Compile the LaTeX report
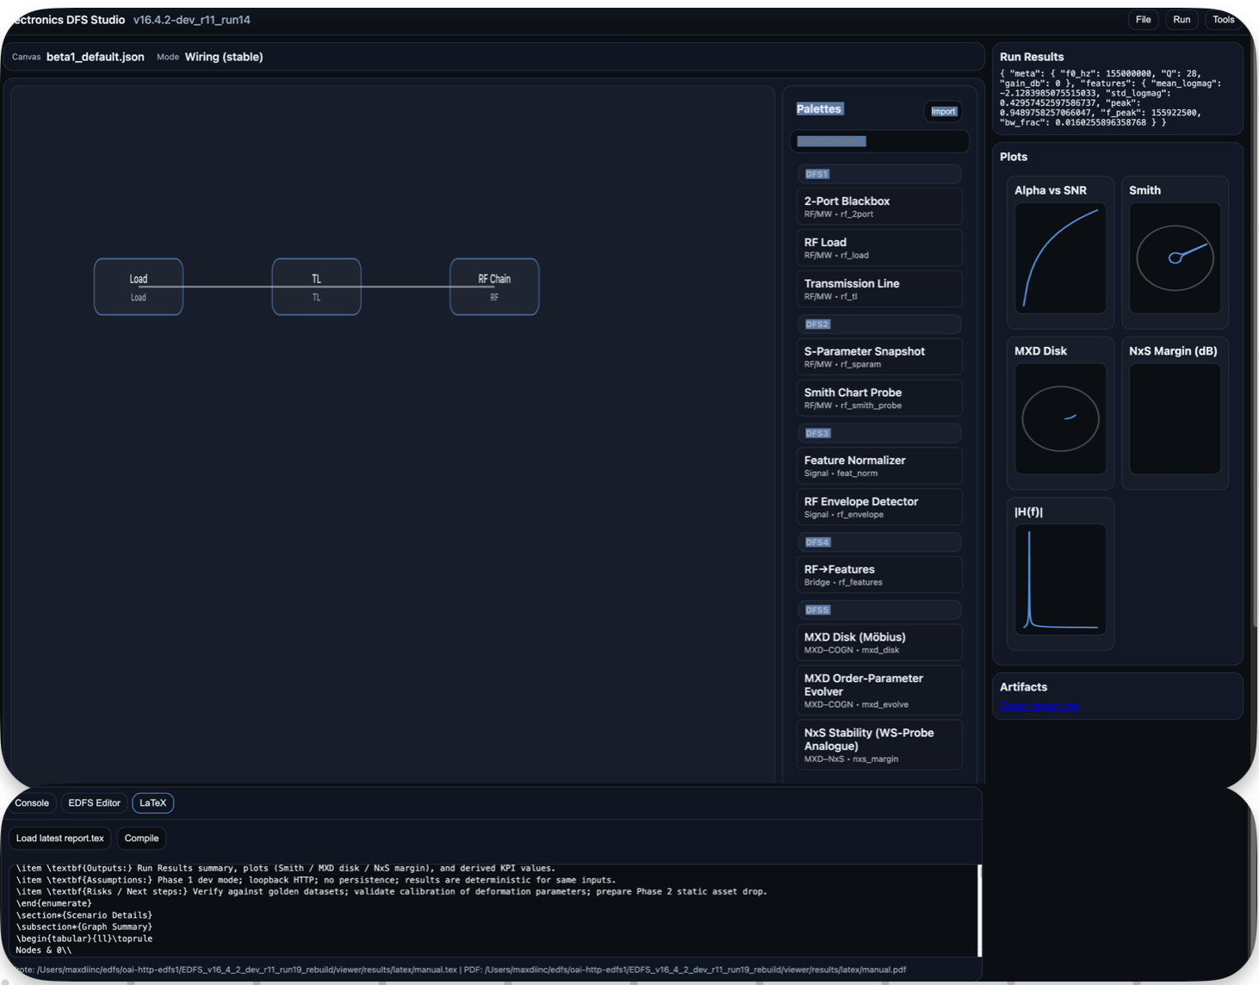Viewport: 1259px width, 985px height. click(x=141, y=838)
